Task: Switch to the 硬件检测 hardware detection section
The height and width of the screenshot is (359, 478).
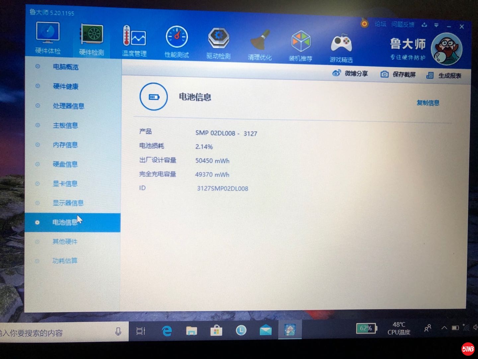Action: click(x=91, y=40)
